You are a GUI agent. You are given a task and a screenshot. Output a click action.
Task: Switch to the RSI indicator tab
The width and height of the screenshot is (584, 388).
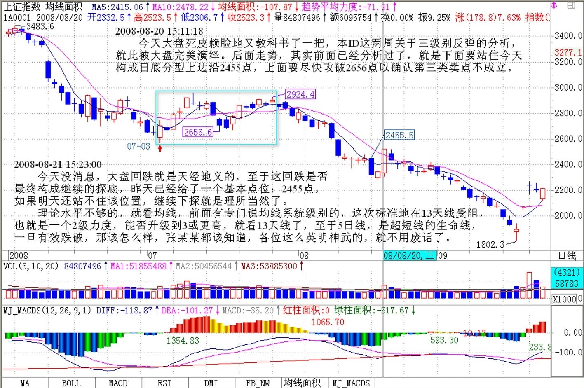pos(164,383)
